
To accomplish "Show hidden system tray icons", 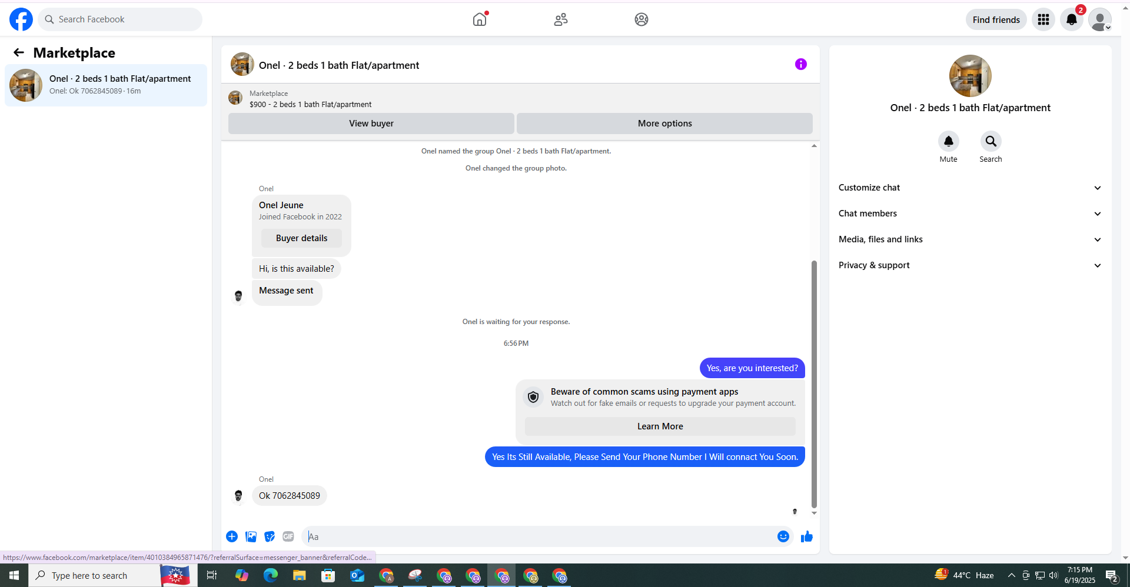I will (x=1012, y=575).
